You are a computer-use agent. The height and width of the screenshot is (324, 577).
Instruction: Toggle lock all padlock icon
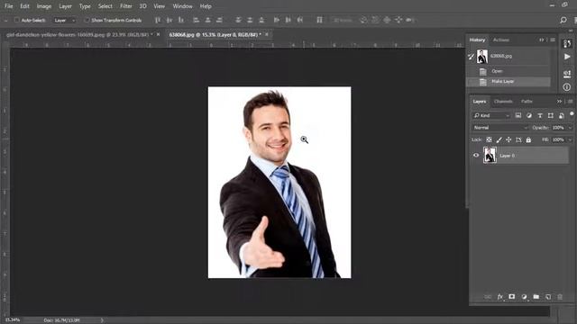click(528, 140)
